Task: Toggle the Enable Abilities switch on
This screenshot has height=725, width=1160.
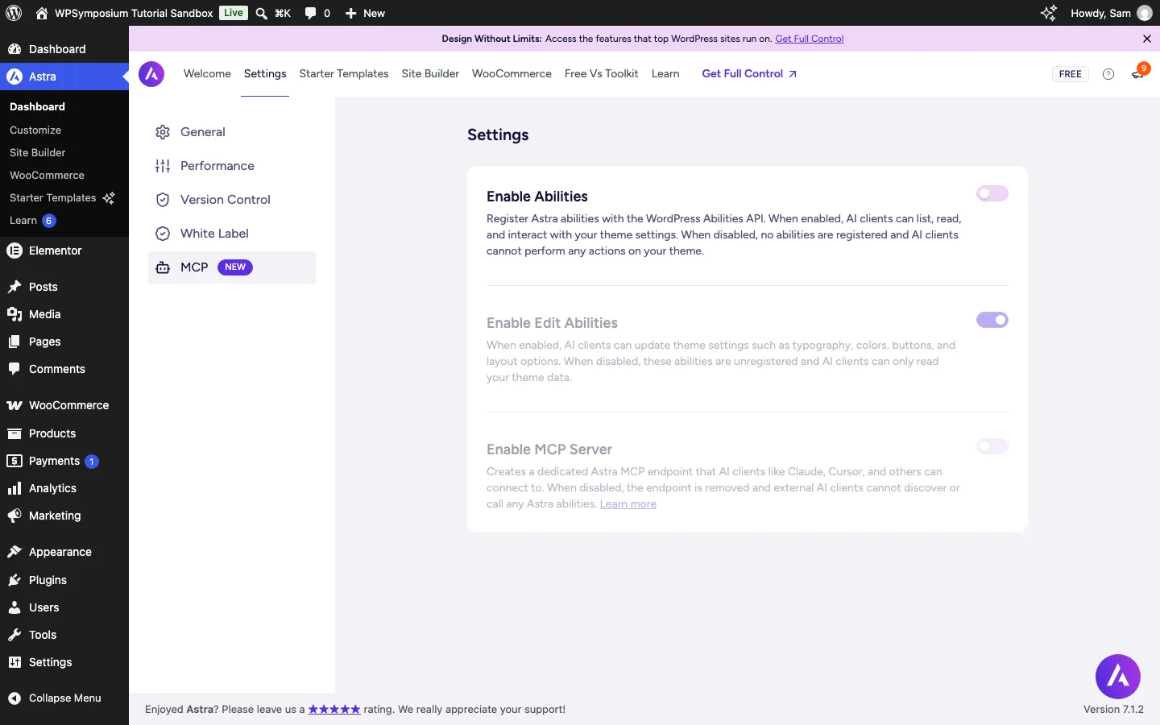Action: [x=992, y=193]
